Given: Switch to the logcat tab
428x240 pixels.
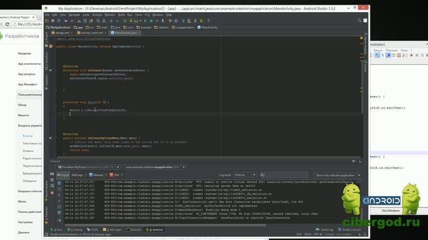Looking at the screenshot, I should 63,175.
